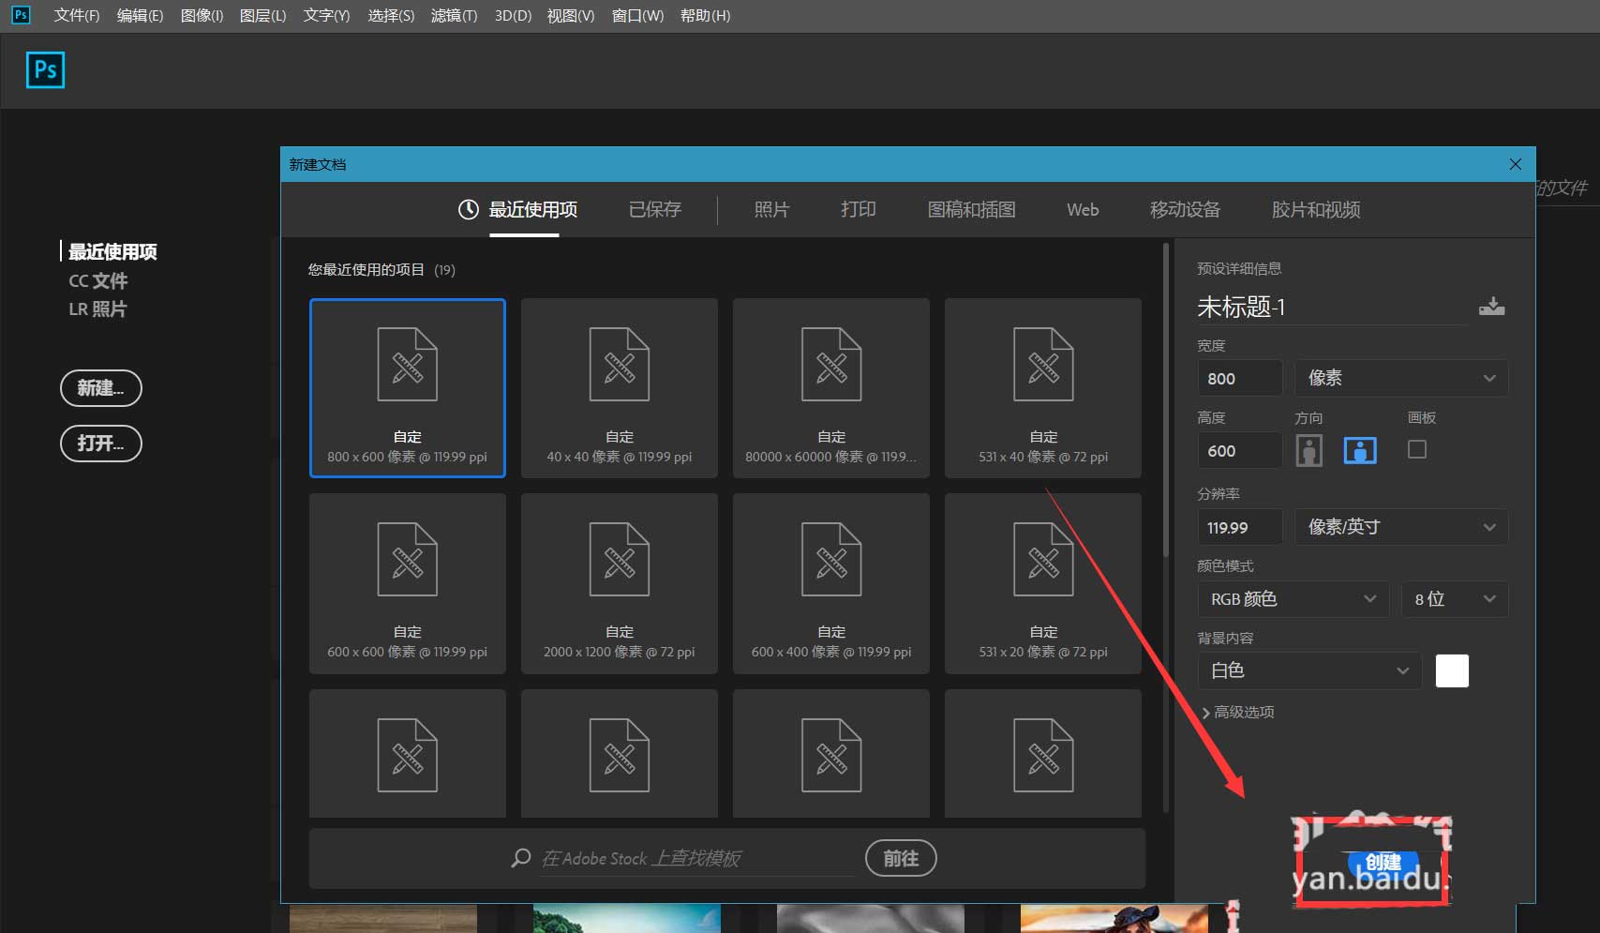1600x933 pixels.
Task: Click the resolution field showing 119.99
Action: pos(1240,527)
